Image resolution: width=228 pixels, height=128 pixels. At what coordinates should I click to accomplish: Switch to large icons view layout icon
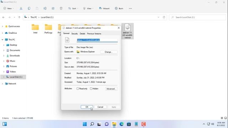click(226, 118)
